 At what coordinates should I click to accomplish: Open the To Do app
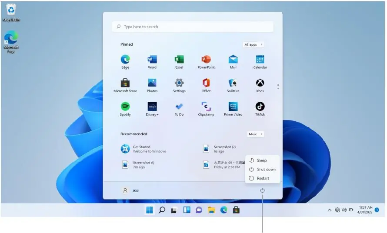tap(179, 109)
